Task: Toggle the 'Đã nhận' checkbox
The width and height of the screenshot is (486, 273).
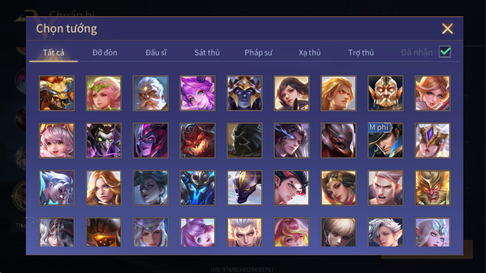Action: (x=445, y=52)
